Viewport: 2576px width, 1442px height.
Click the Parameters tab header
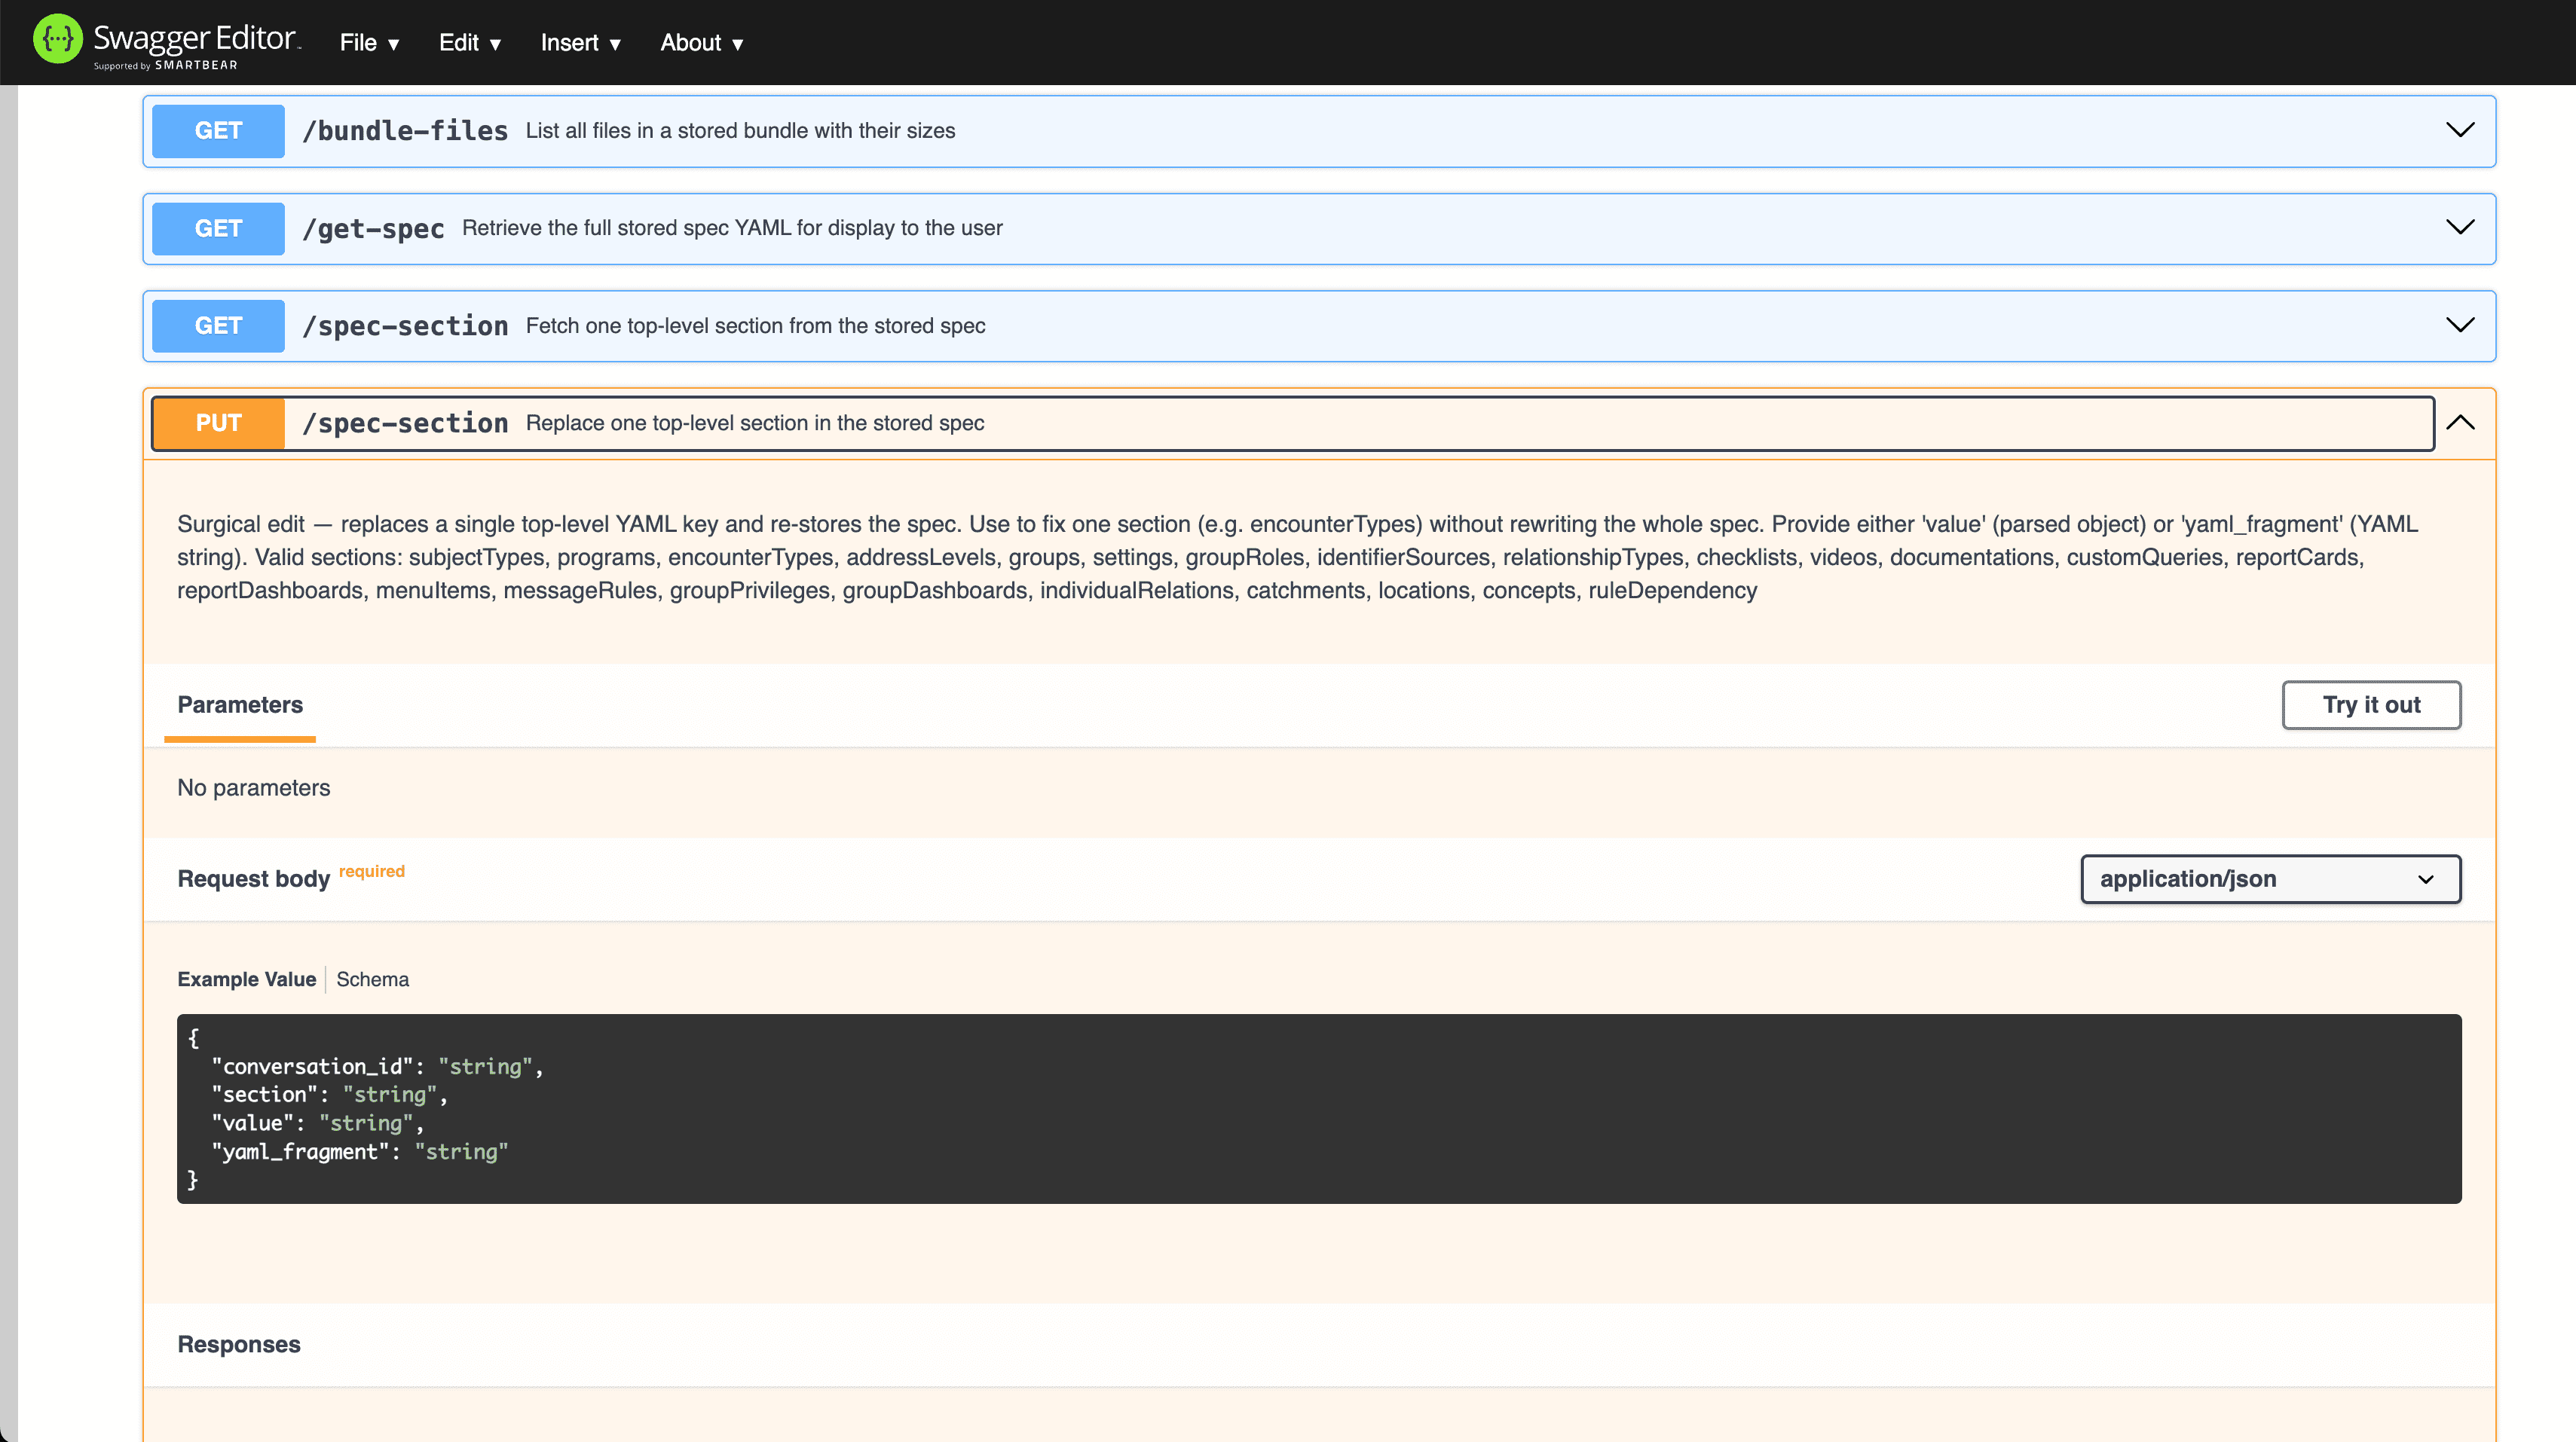240,705
